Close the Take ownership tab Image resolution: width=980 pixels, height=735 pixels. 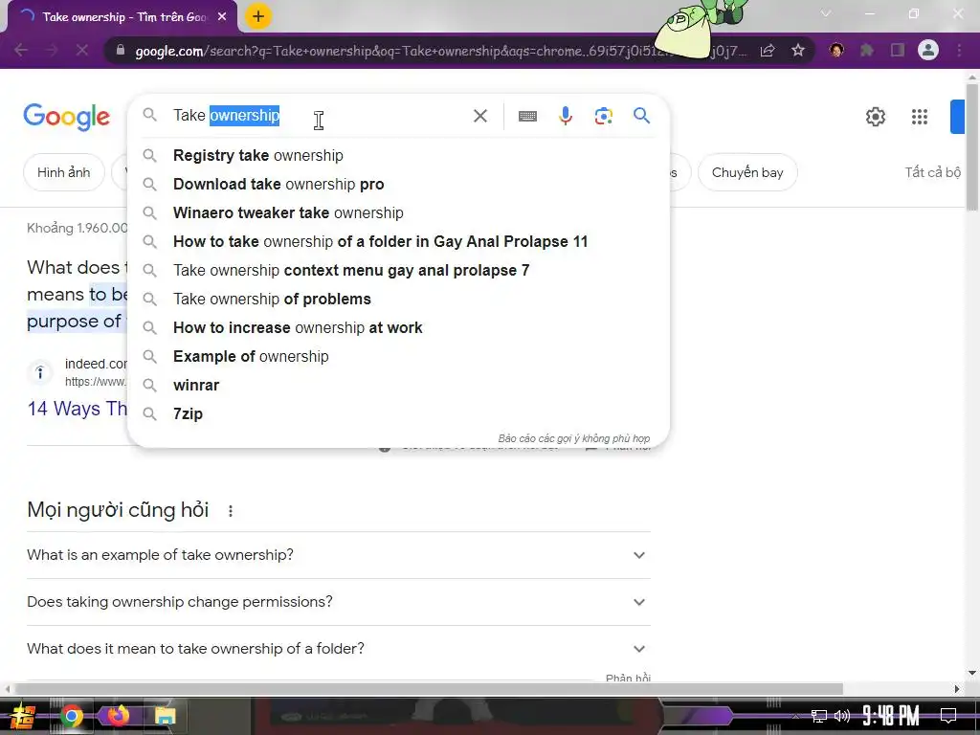coord(222,17)
